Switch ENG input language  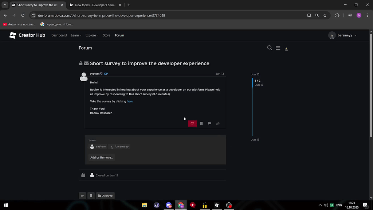pos(339,205)
